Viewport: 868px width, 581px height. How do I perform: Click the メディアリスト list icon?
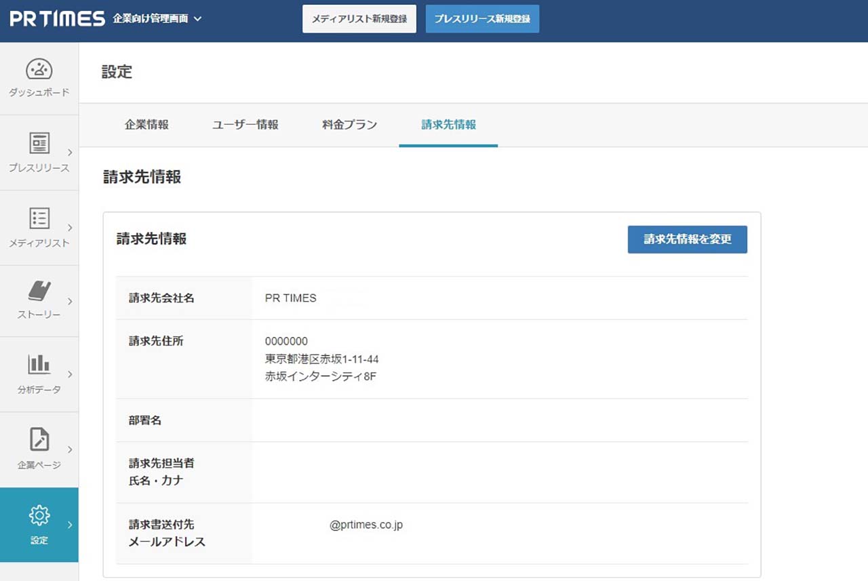tap(39, 218)
